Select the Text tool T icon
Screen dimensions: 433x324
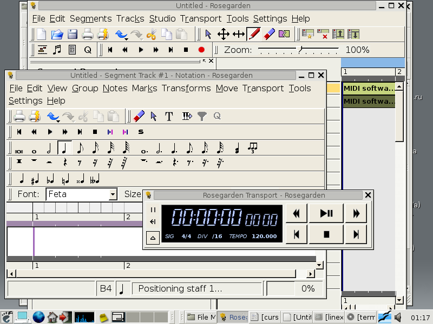169,116
